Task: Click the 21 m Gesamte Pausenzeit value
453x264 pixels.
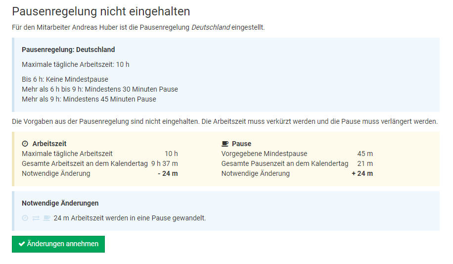Action: click(365, 163)
